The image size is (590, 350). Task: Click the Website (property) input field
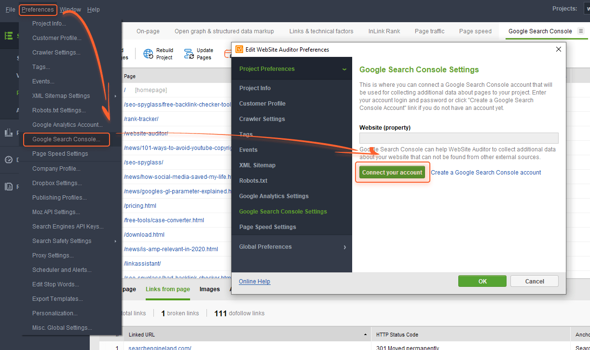click(x=459, y=138)
